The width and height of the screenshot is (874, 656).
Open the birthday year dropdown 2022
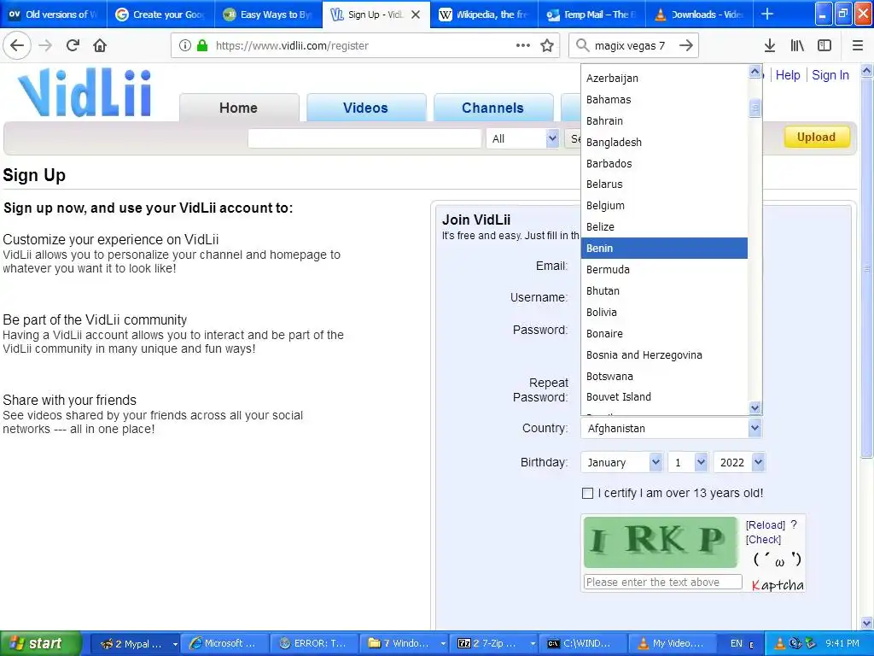point(739,462)
